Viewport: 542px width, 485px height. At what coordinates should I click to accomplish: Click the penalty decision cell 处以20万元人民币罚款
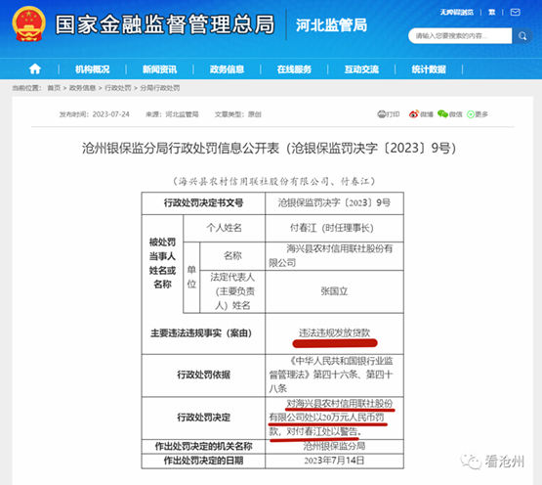pyautogui.click(x=334, y=418)
